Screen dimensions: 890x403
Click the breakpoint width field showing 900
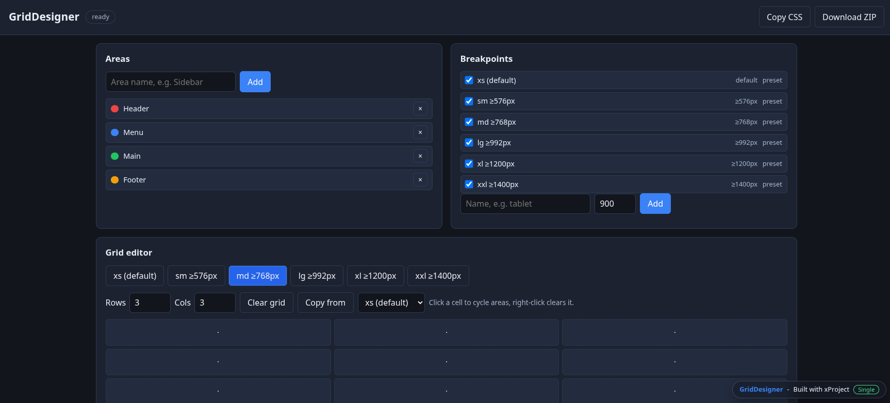pos(615,204)
